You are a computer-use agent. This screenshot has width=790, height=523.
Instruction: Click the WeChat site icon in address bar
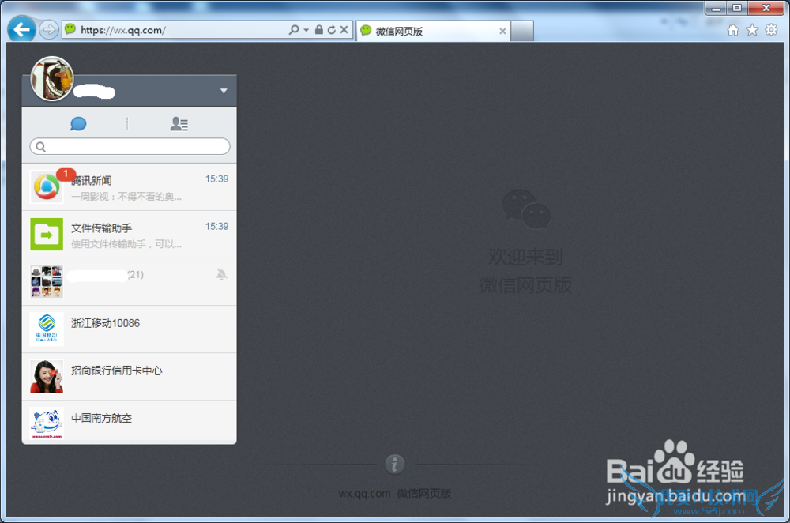click(70, 29)
